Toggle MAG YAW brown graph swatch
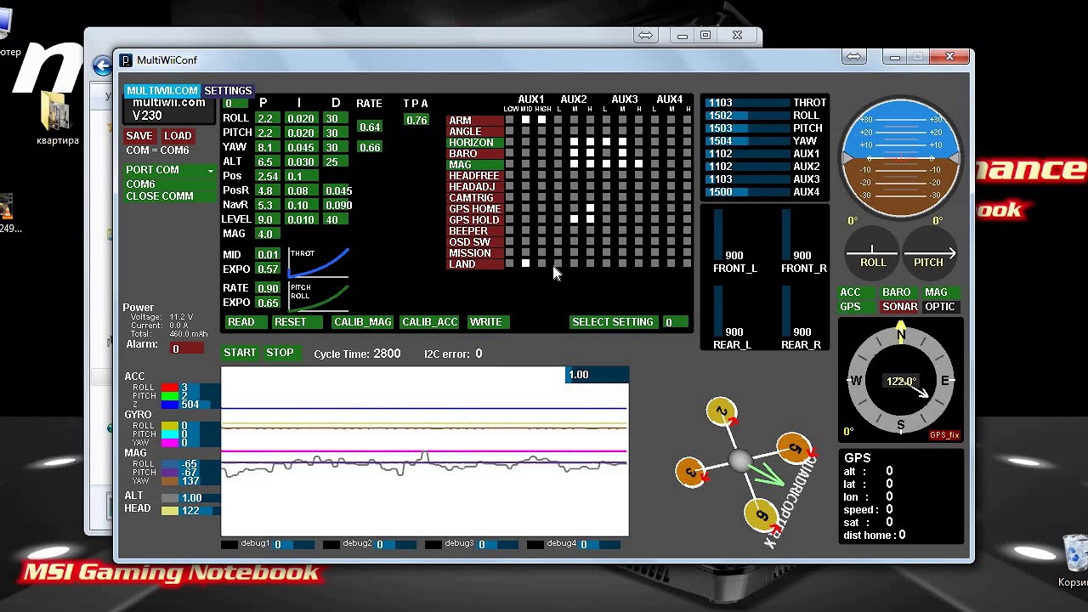Screen dimensions: 1088x612 (169, 481)
